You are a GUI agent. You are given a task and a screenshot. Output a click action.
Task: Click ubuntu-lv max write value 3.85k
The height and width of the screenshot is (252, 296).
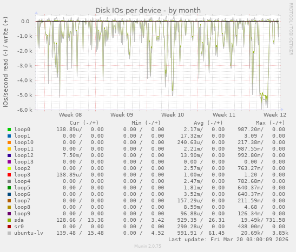point(280,233)
